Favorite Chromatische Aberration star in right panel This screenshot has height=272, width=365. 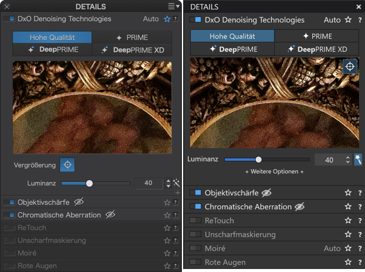[x=348, y=206]
